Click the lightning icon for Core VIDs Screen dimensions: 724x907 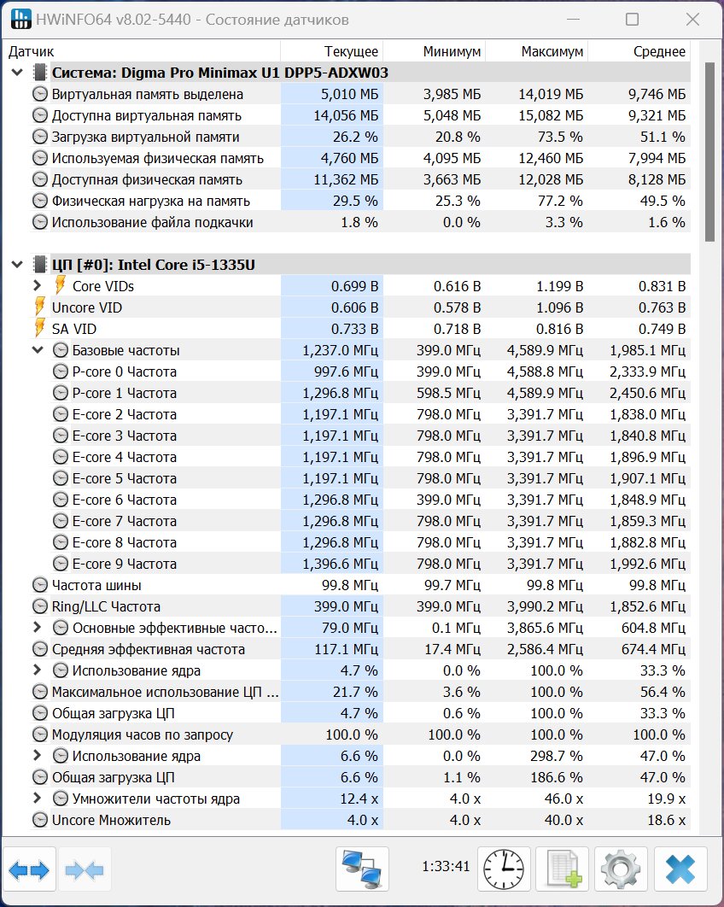point(60,285)
